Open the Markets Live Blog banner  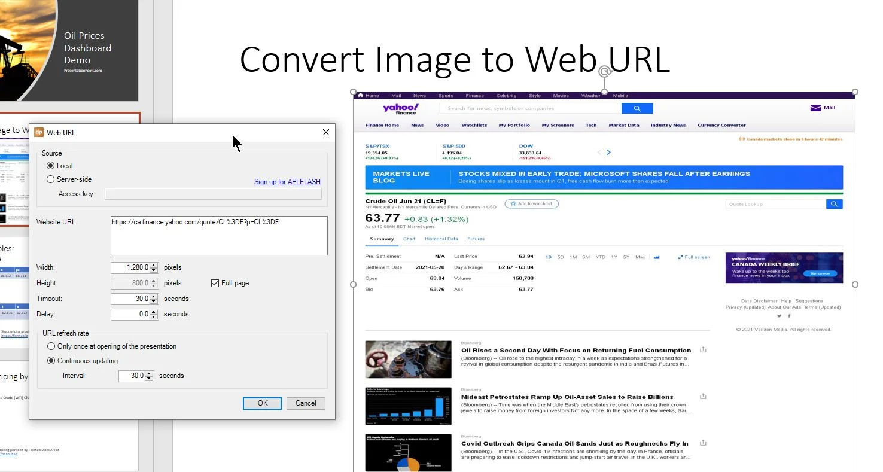click(604, 177)
